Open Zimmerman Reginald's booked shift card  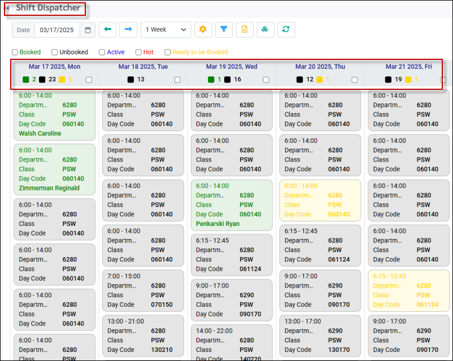(x=55, y=169)
